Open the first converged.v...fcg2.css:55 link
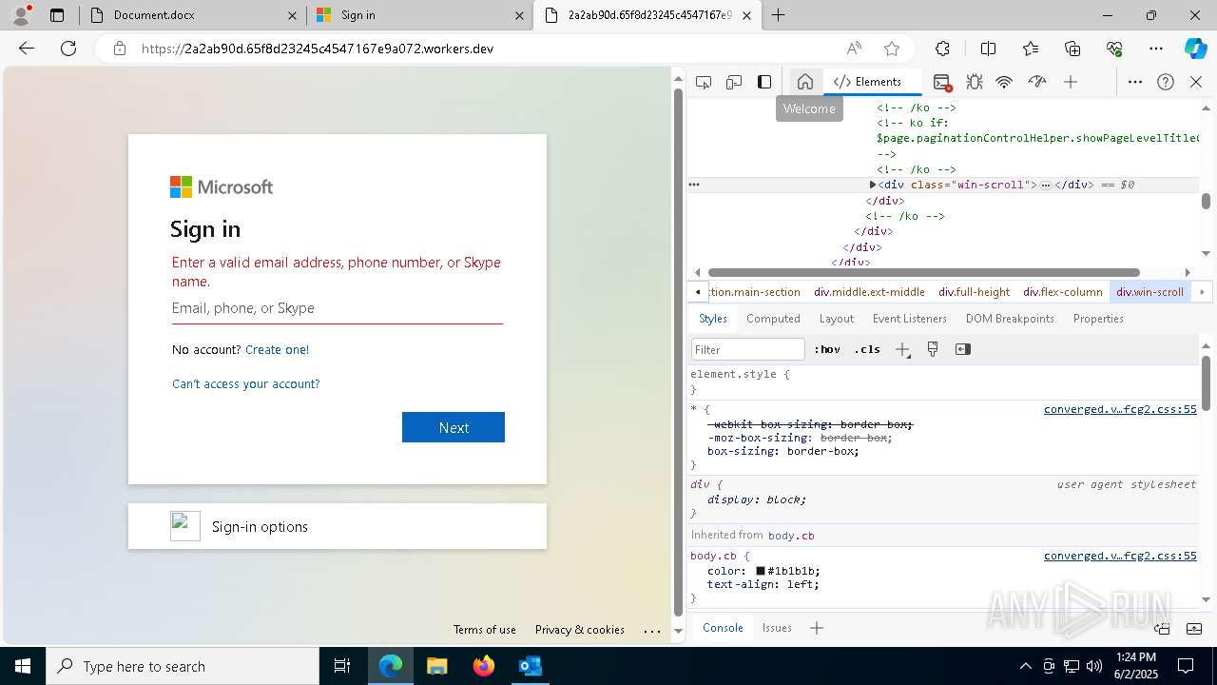The height and width of the screenshot is (685, 1217). [x=1120, y=409]
